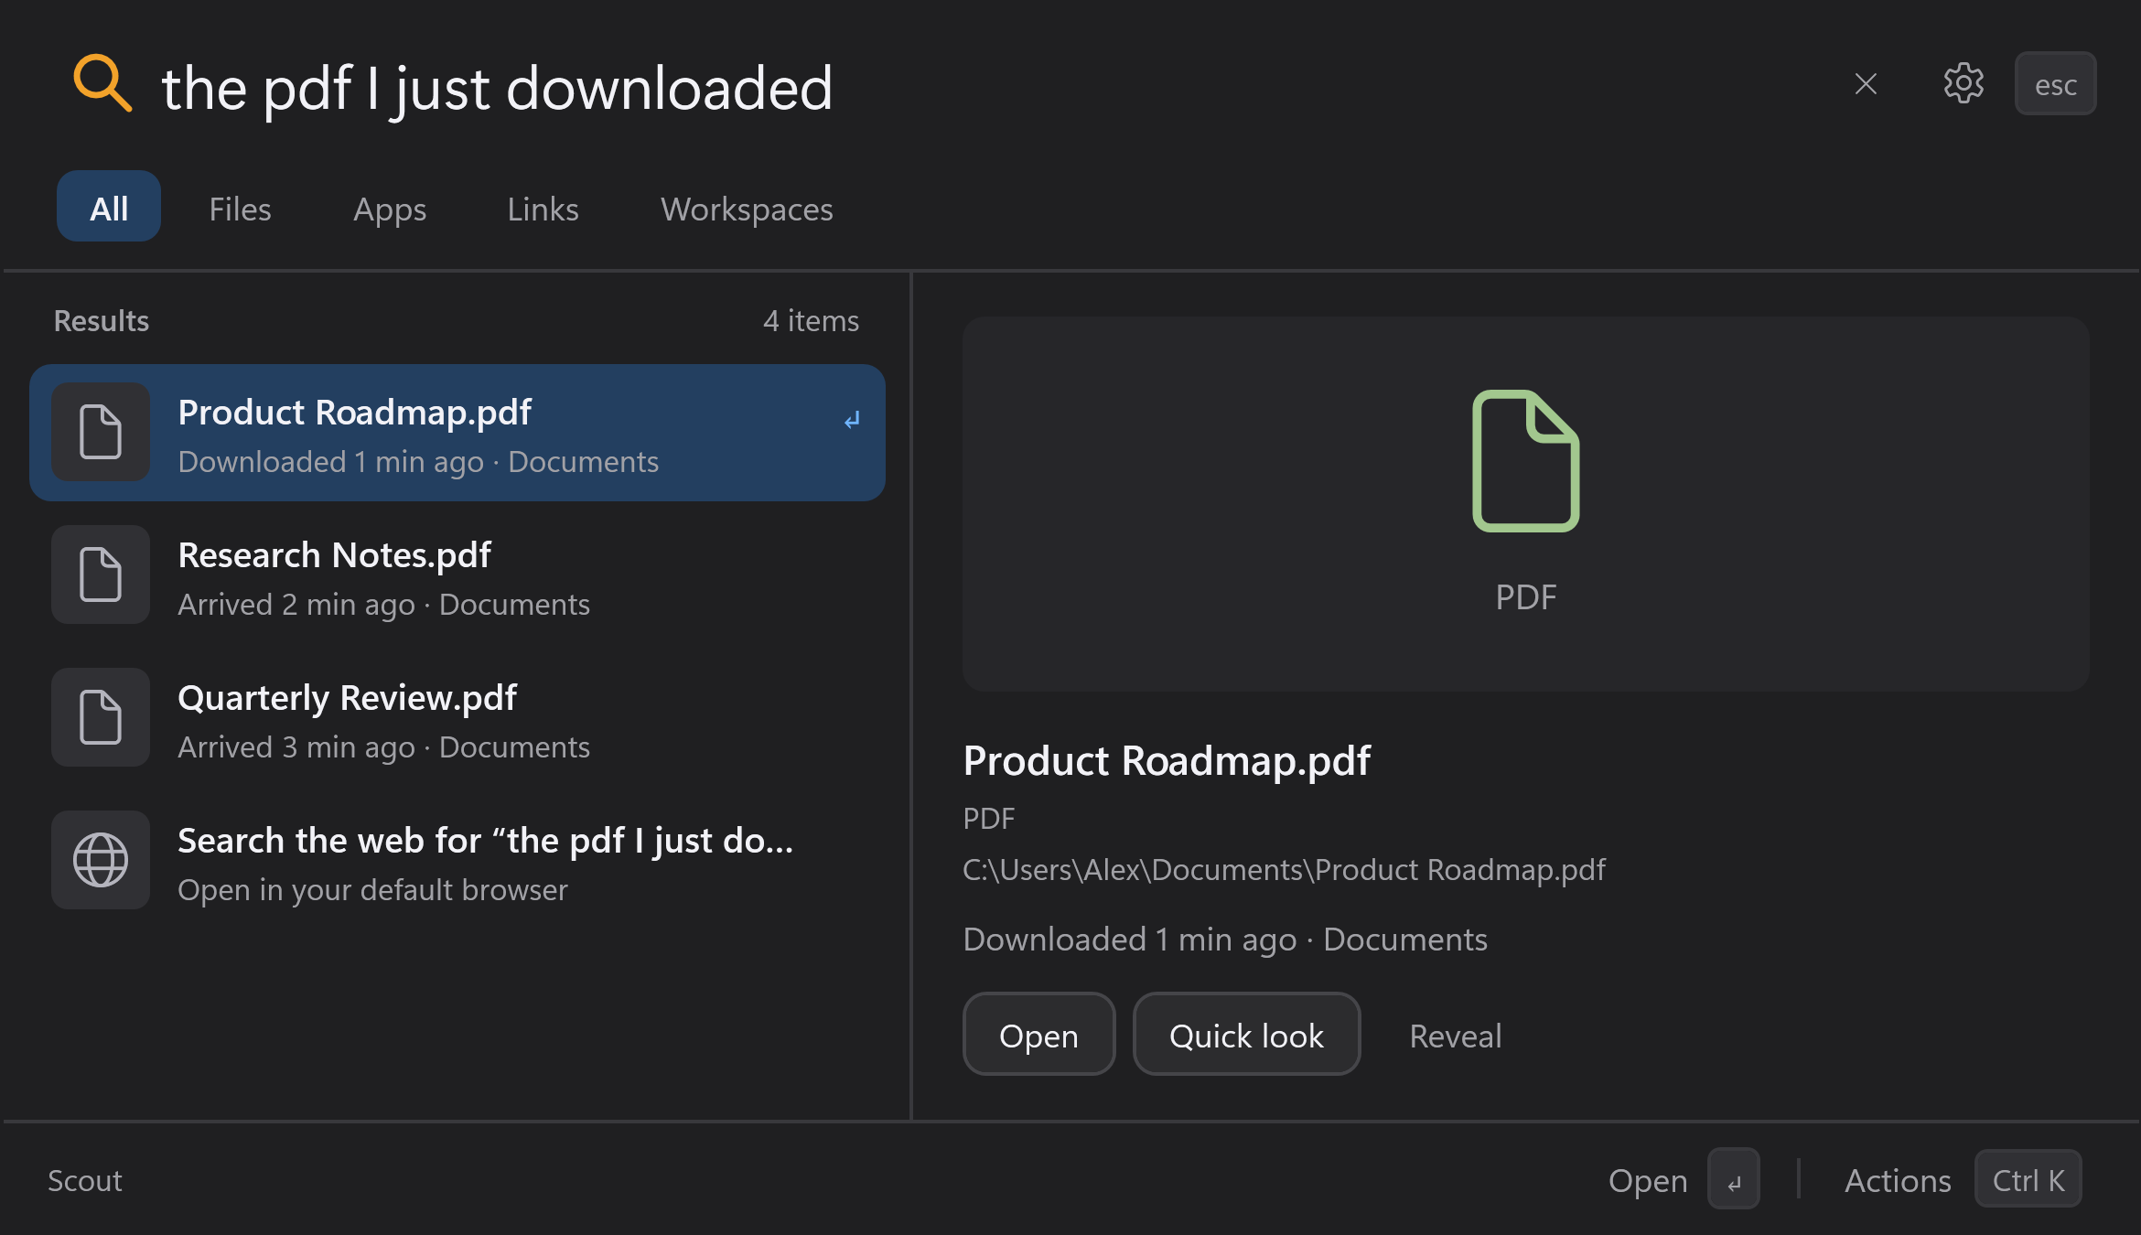Click the Actions label in the footer
Screen dimensions: 2141x1235
(x=1897, y=1181)
